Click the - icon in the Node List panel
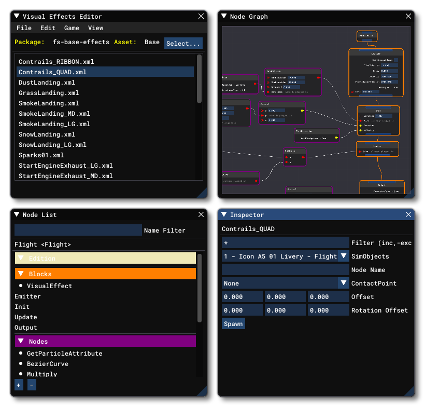Image resolution: width=425 pixels, height=407 pixels. (31, 385)
